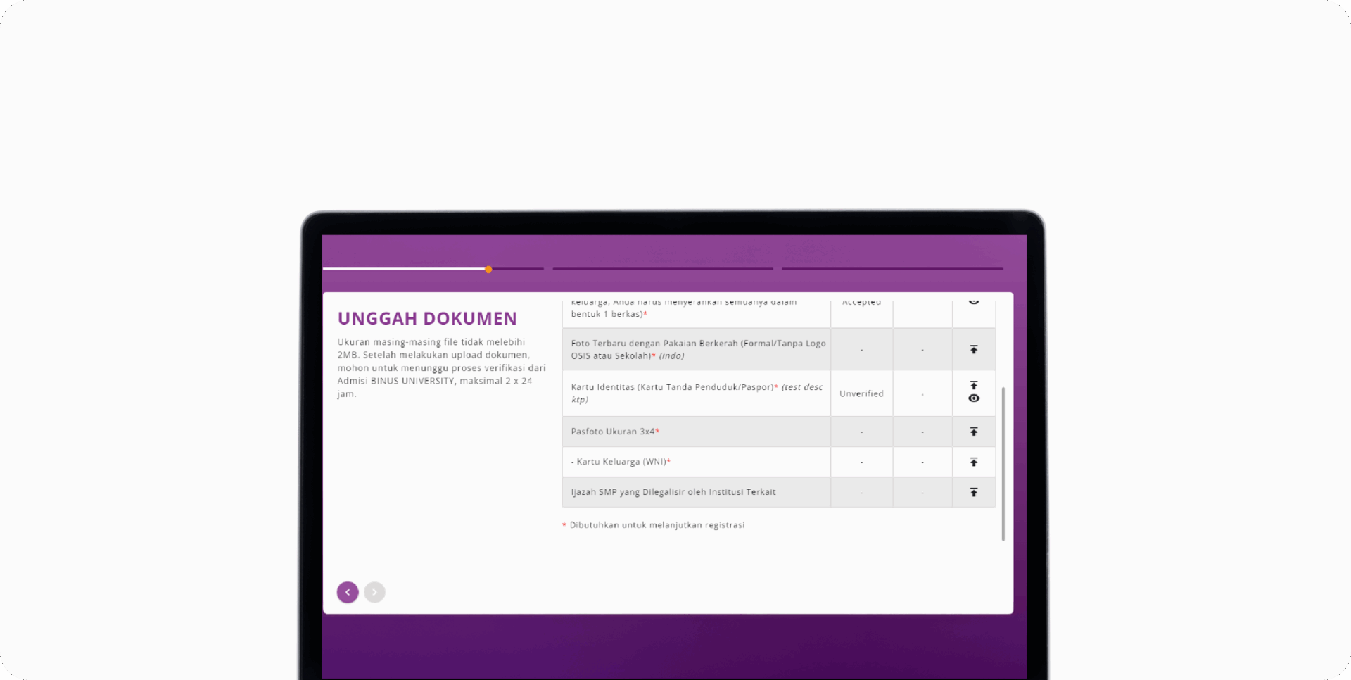1351x680 pixels.
Task: Click the UNGGAH DOKUMEN heading
Action: pos(427,319)
